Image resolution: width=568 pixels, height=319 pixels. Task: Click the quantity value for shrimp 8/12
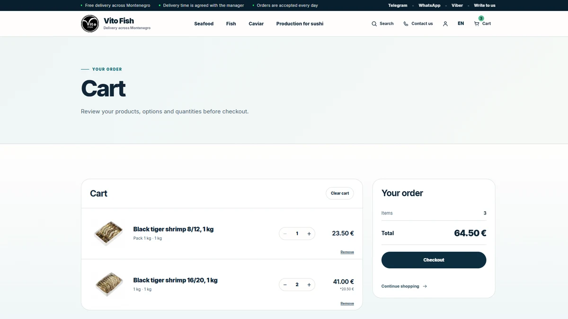click(x=297, y=233)
